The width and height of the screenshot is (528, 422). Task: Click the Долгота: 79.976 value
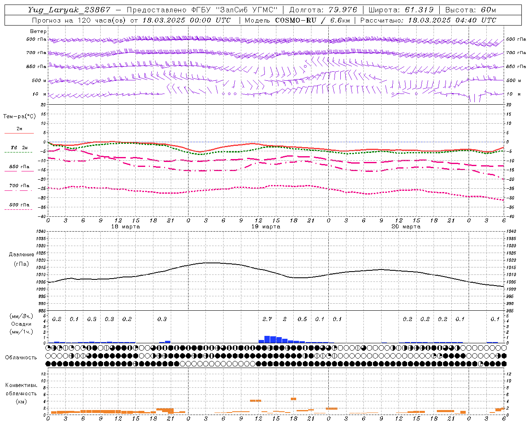(x=323, y=10)
